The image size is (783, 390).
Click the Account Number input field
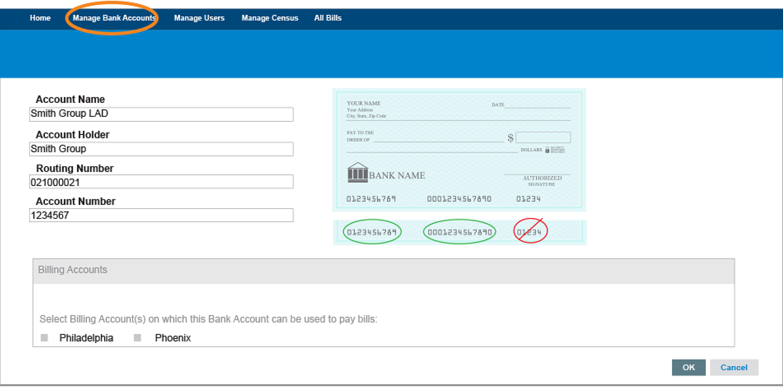click(161, 215)
